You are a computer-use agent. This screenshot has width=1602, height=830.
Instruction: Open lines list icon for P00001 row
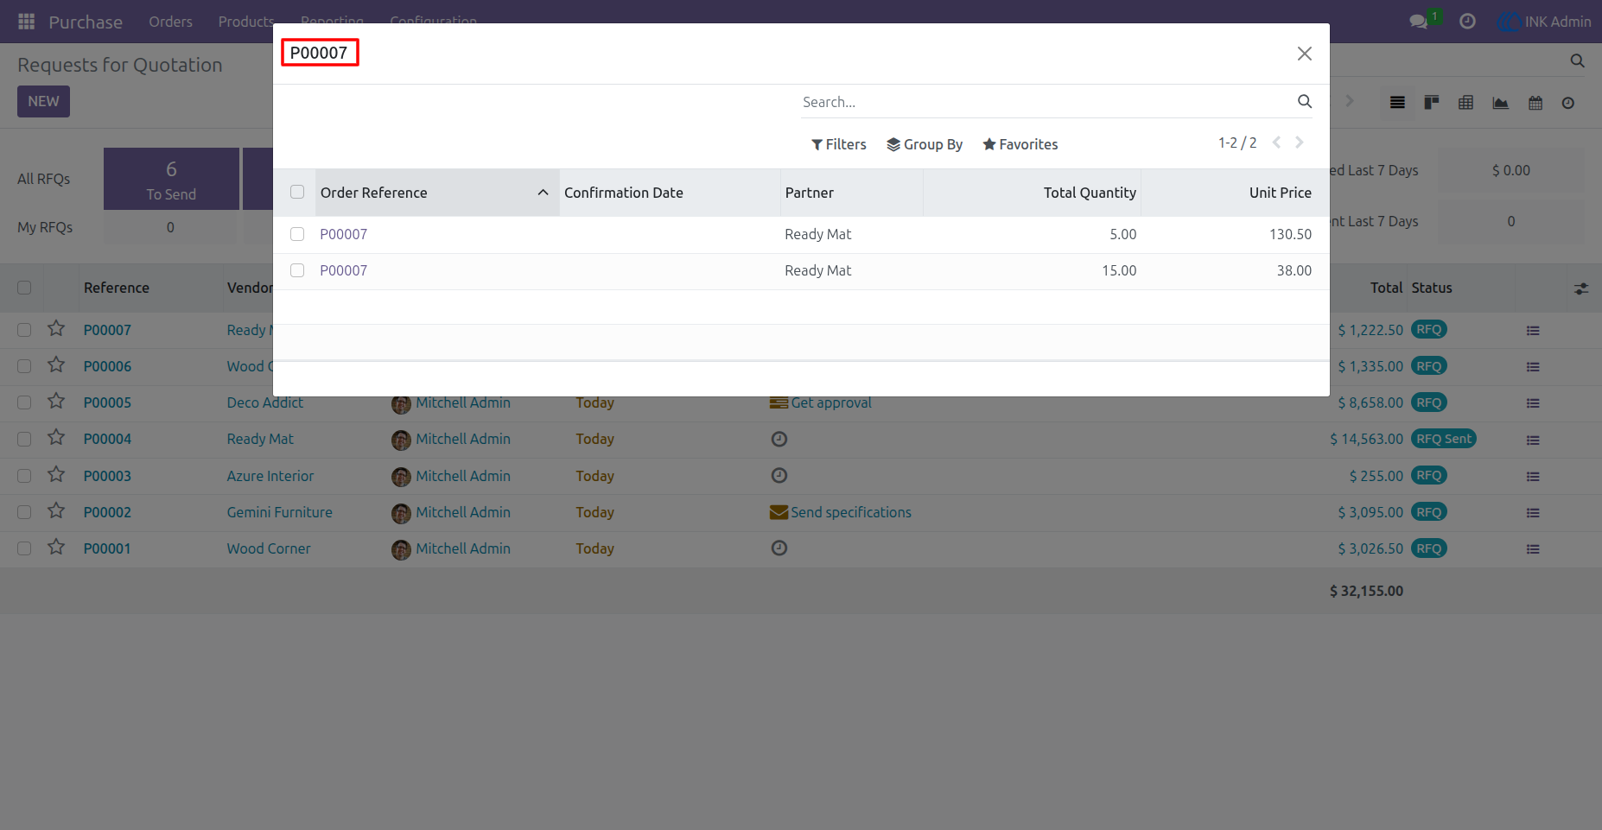(x=1533, y=549)
